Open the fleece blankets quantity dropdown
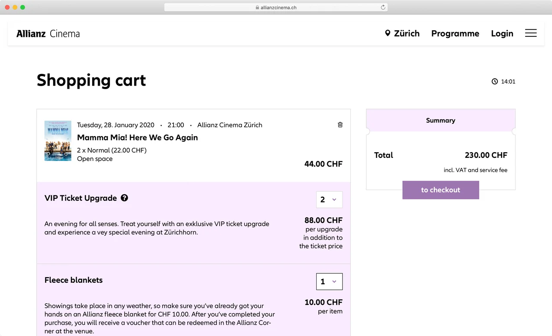 329,281
